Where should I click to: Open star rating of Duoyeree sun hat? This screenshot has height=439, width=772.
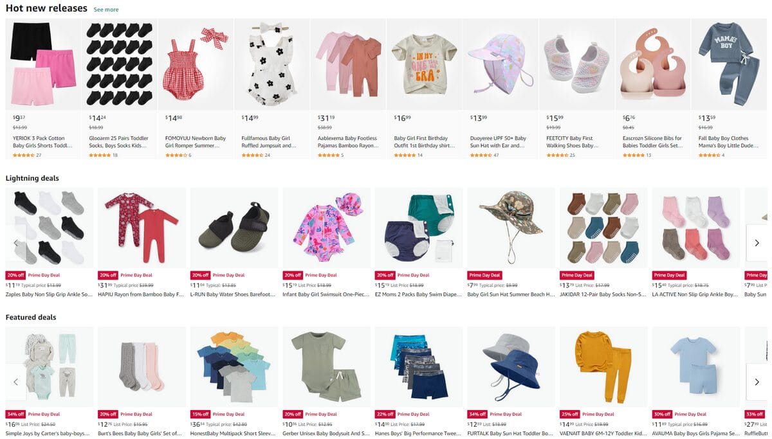[x=481, y=155]
